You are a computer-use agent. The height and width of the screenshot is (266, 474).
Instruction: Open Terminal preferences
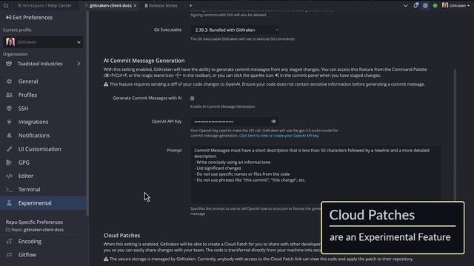[x=29, y=189]
